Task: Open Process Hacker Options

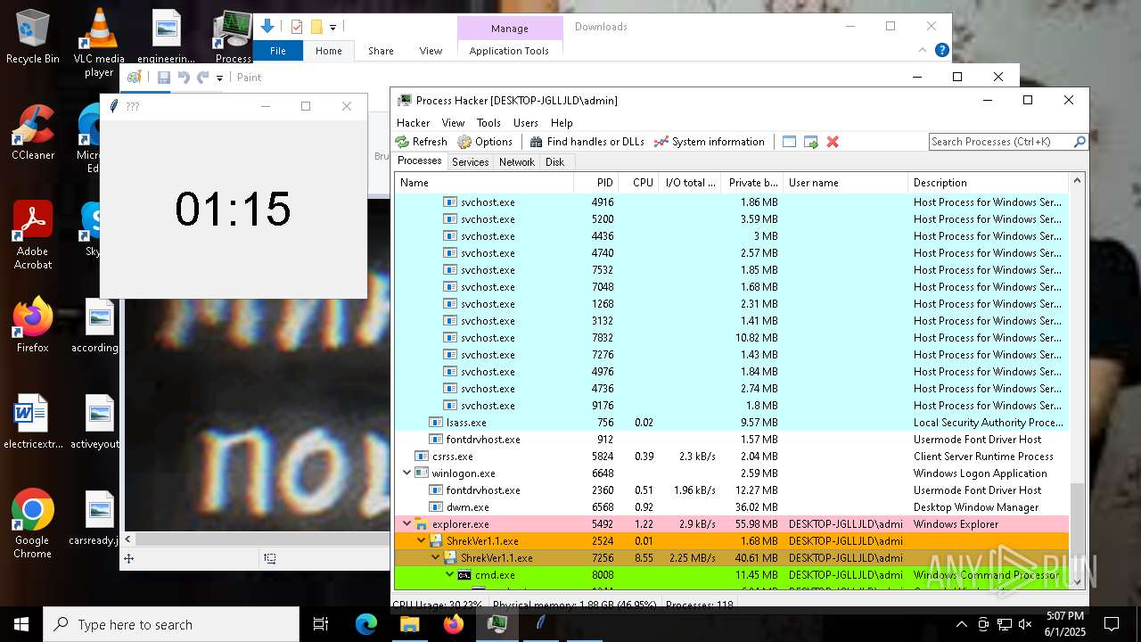Action: [485, 142]
